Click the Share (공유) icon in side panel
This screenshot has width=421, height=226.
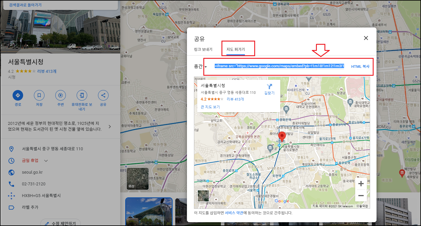coord(103,95)
